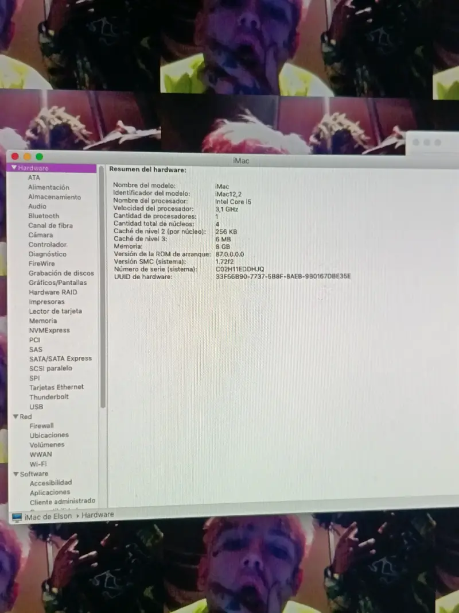The height and width of the screenshot is (613, 459).
Task: Open the Controlador entry
Action: 48,245
